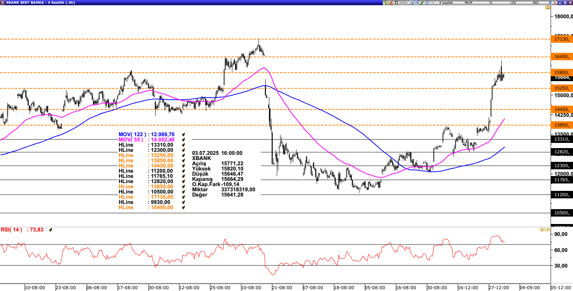This screenshot has height=291, width=573.
Task: Open the TL currency selector
Action: pyautogui.click(x=491, y=3)
